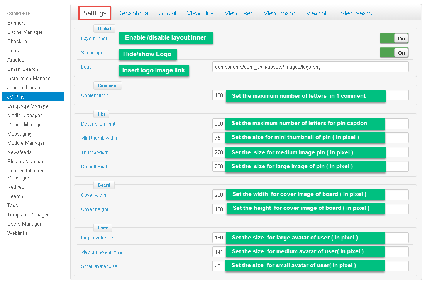Open Media Manager from the sidebar
The height and width of the screenshot is (283, 427).
coord(24,115)
